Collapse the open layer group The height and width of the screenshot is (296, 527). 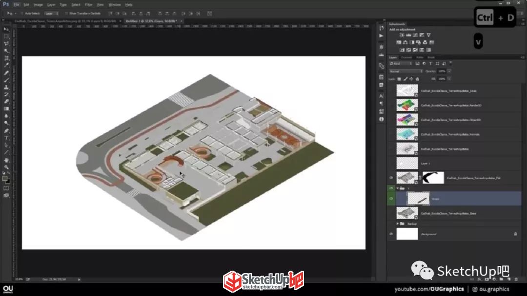[x=397, y=188]
